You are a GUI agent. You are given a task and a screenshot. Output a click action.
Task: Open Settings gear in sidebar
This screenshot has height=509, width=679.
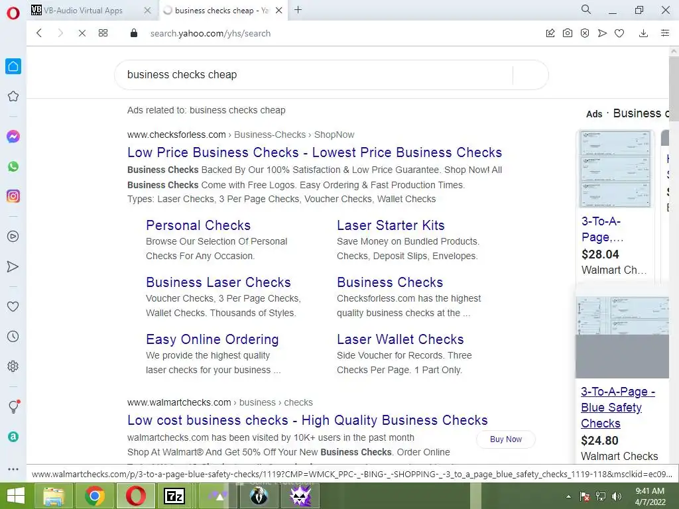(x=13, y=366)
